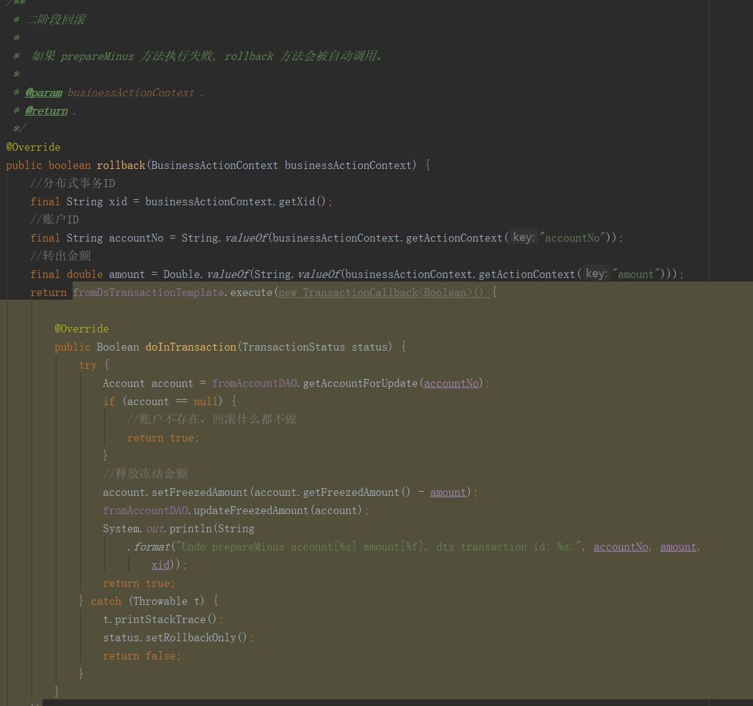
Task: Click the Double.valueOf call
Action: click(206, 274)
